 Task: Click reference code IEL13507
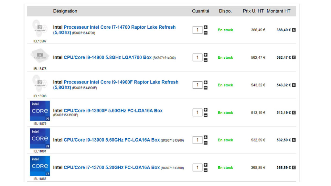pyautogui.click(x=40, y=41)
